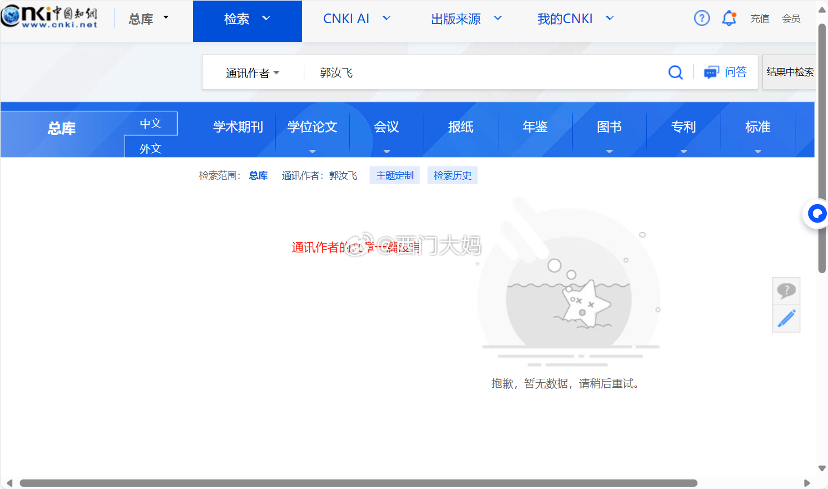Open the notification bell icon

729,19
